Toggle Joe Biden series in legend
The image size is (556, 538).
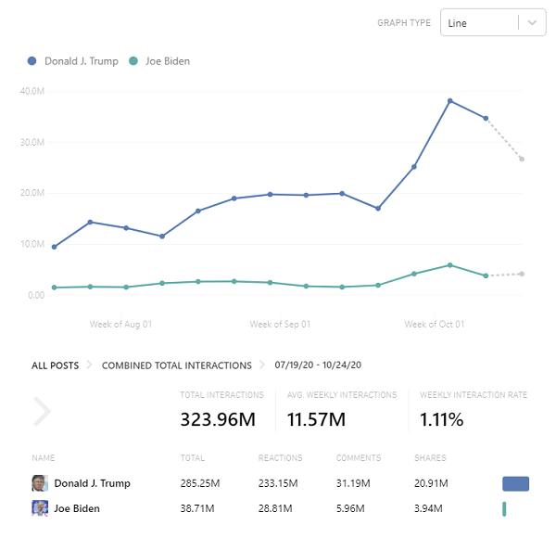click(159, 61)
